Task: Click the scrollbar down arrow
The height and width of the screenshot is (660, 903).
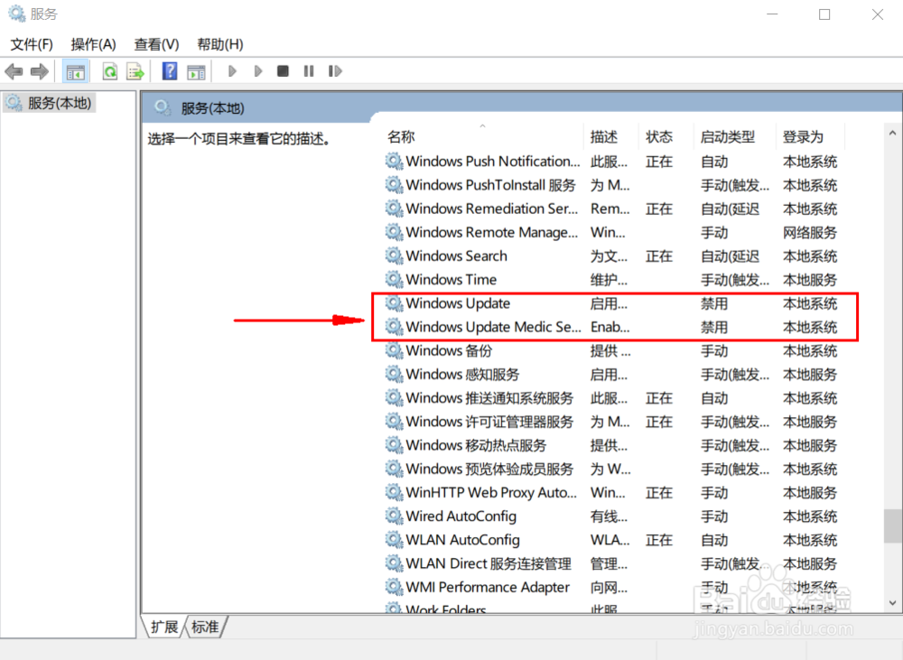Action: 893,603
